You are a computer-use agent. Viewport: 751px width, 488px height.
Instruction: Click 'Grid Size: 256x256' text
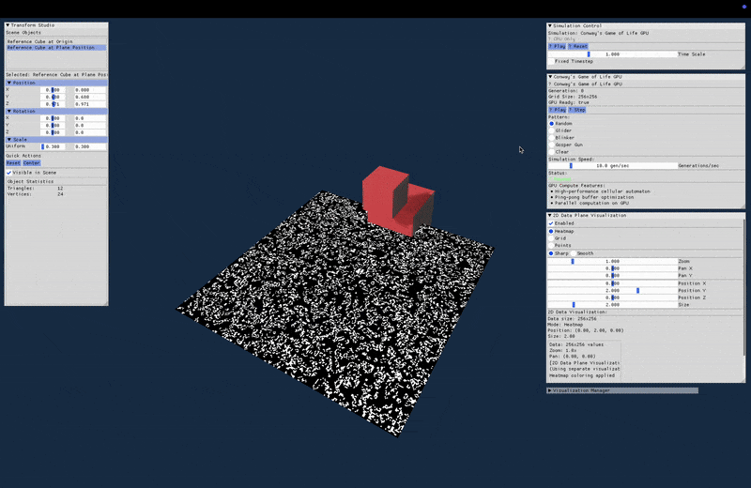point(573,97)
